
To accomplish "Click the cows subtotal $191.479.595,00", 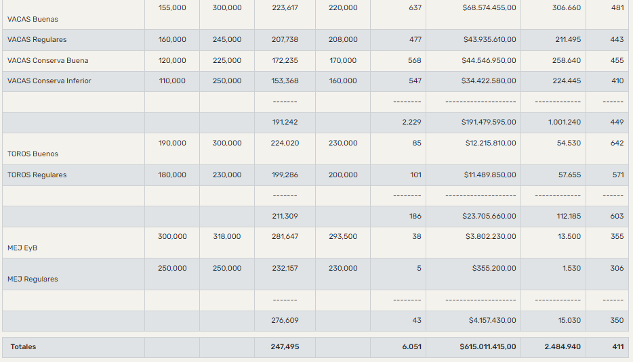I will click(488, 122).
